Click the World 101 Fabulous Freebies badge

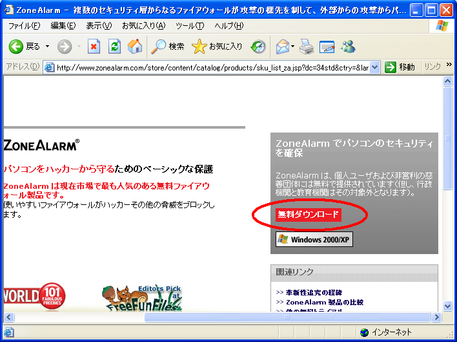34,296
